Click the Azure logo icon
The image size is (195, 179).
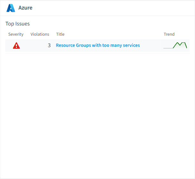pos(11,8)
